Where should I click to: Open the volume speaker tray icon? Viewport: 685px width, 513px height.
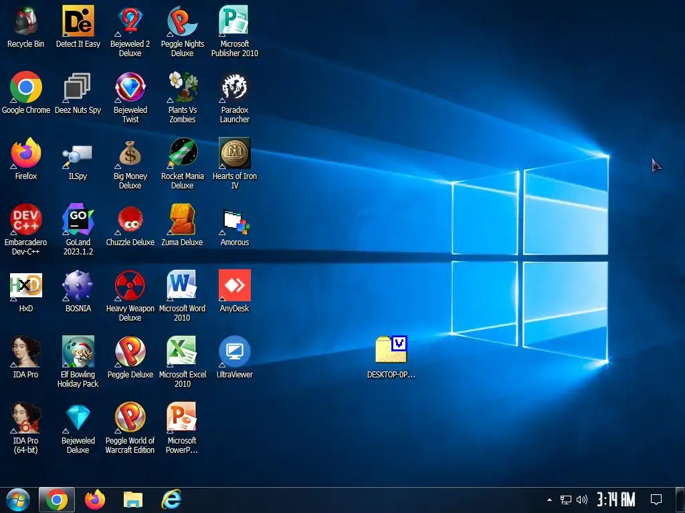(582, 500)
